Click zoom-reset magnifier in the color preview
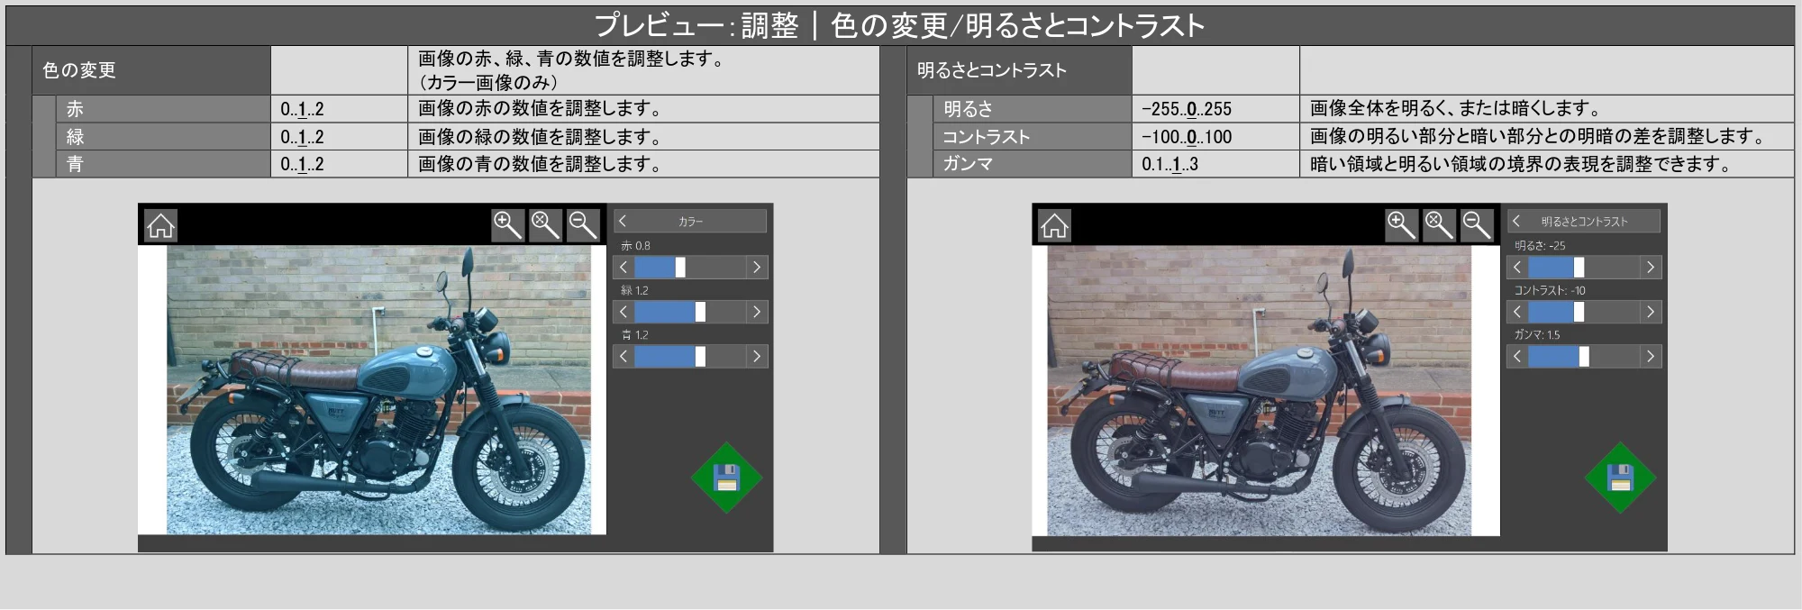This screenshot has height=610, width=1802. point(546,225)
